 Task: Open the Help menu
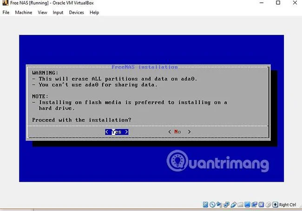94,13
